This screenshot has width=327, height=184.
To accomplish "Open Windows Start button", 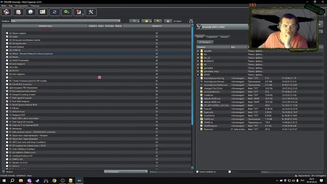I will pos(4,180).
